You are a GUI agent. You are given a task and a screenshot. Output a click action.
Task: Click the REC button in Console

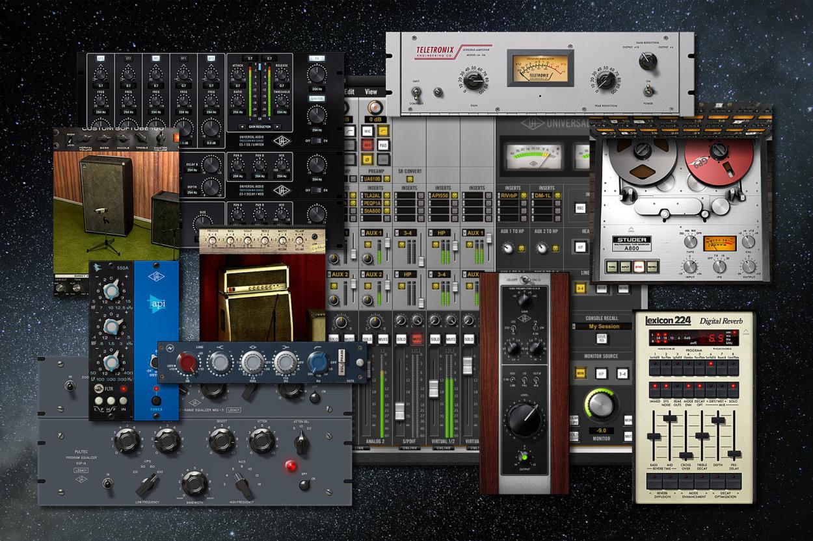581,208
